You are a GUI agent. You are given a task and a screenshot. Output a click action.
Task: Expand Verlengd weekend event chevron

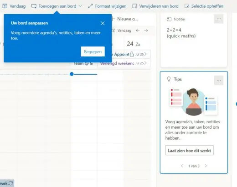[x=145, y=63]
